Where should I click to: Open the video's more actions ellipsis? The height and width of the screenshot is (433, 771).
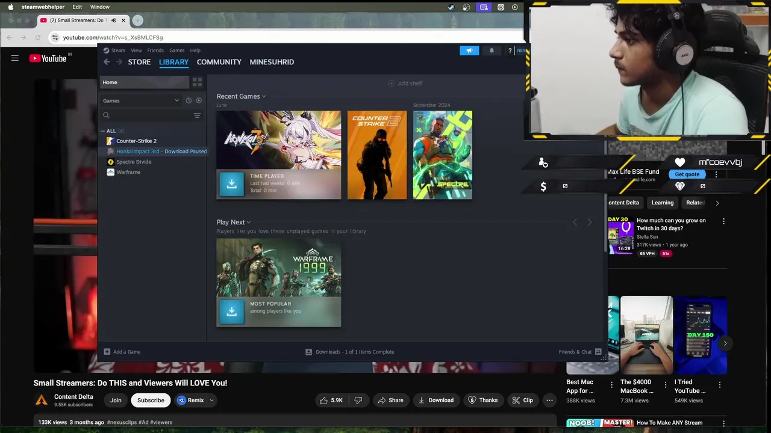pos(549,401)
